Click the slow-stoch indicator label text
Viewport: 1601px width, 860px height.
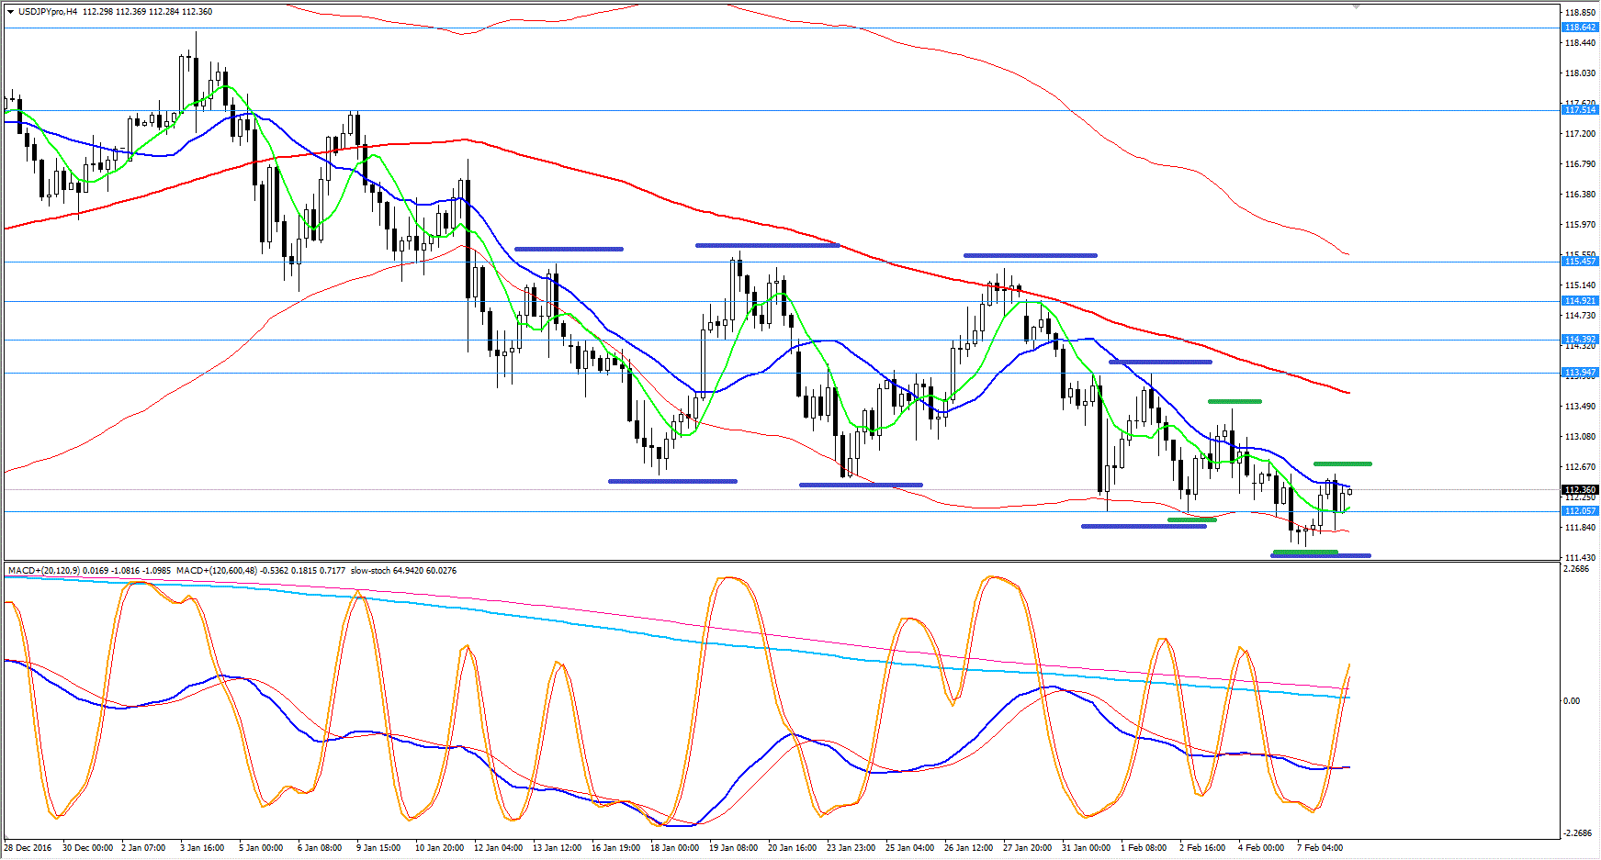tap(371, 571)
